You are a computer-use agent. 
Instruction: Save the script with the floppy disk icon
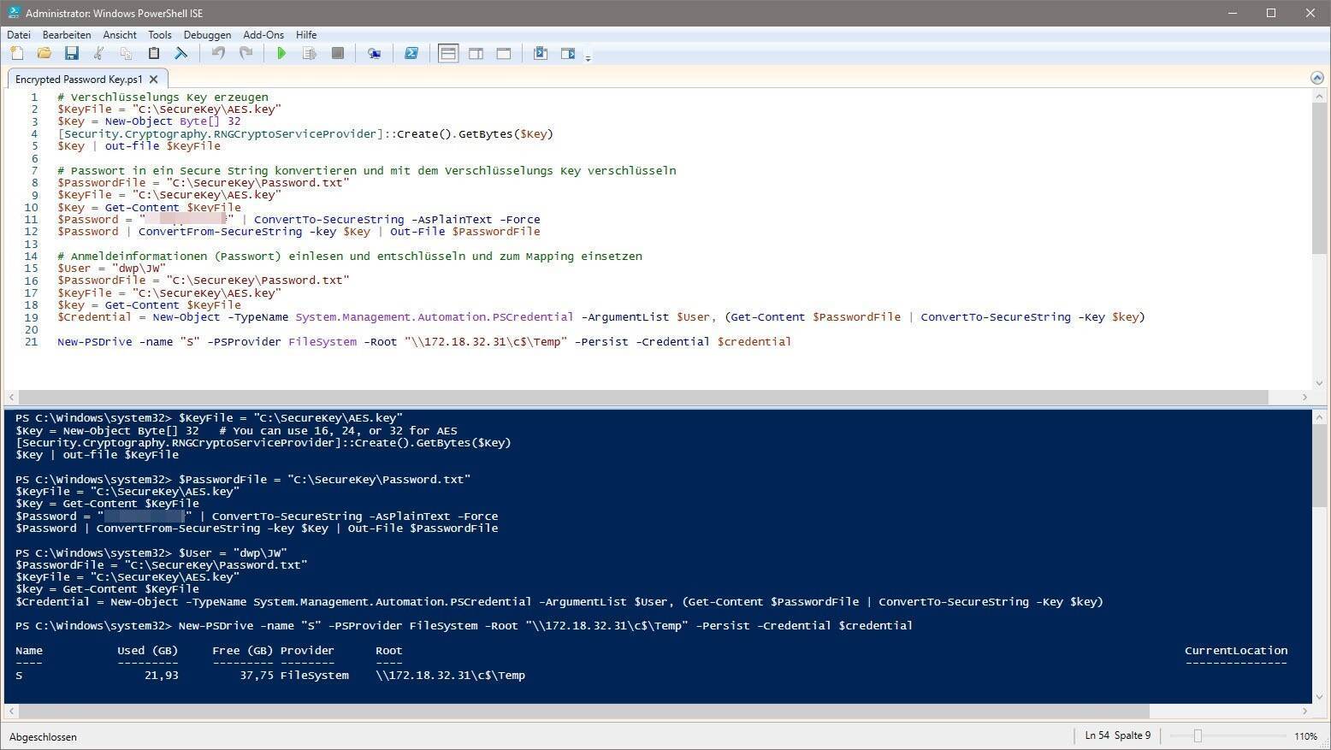72,54
